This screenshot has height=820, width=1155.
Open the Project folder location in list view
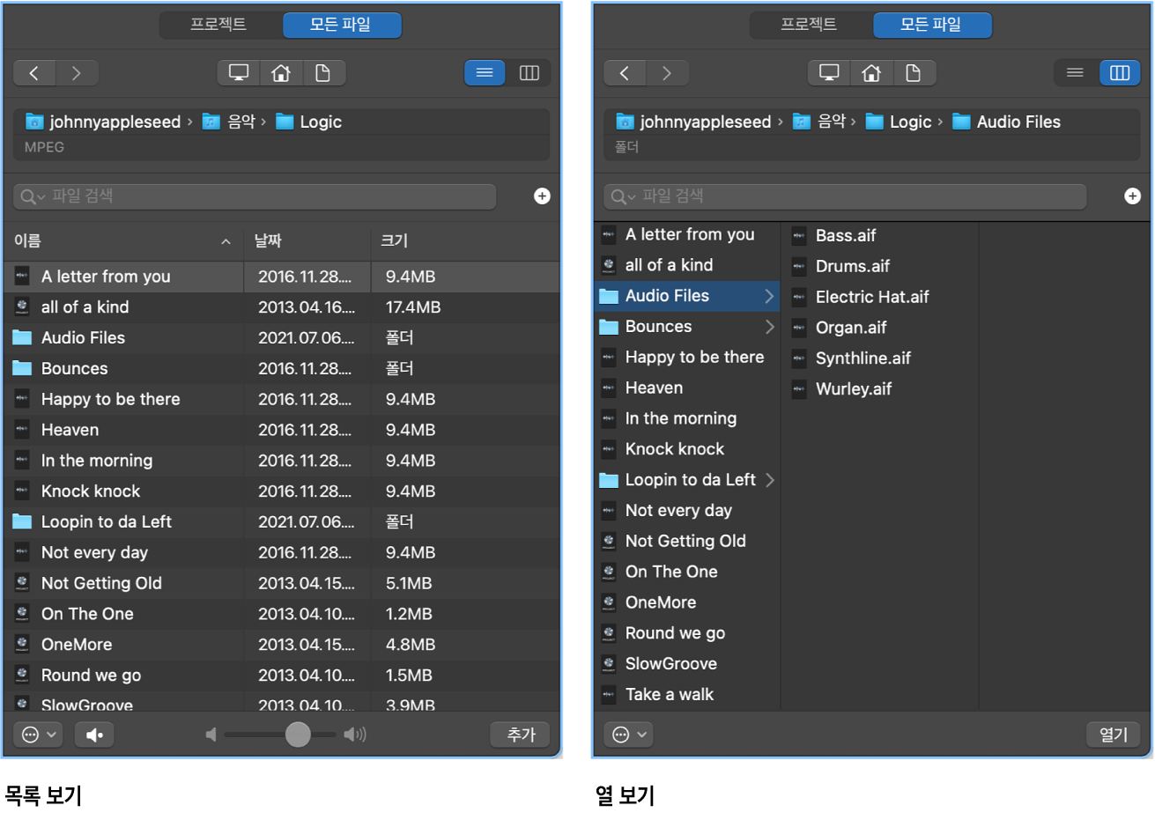click(x=323, y=73)
